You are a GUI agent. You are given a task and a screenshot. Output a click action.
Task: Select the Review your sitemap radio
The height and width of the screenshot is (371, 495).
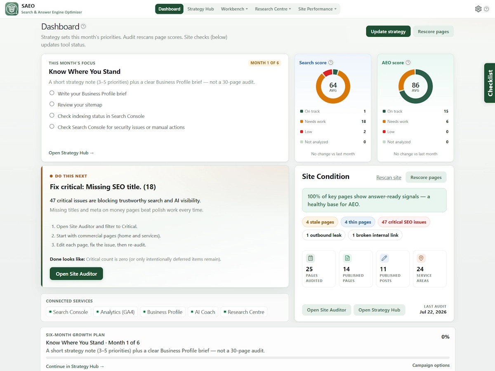click(52, 104)
